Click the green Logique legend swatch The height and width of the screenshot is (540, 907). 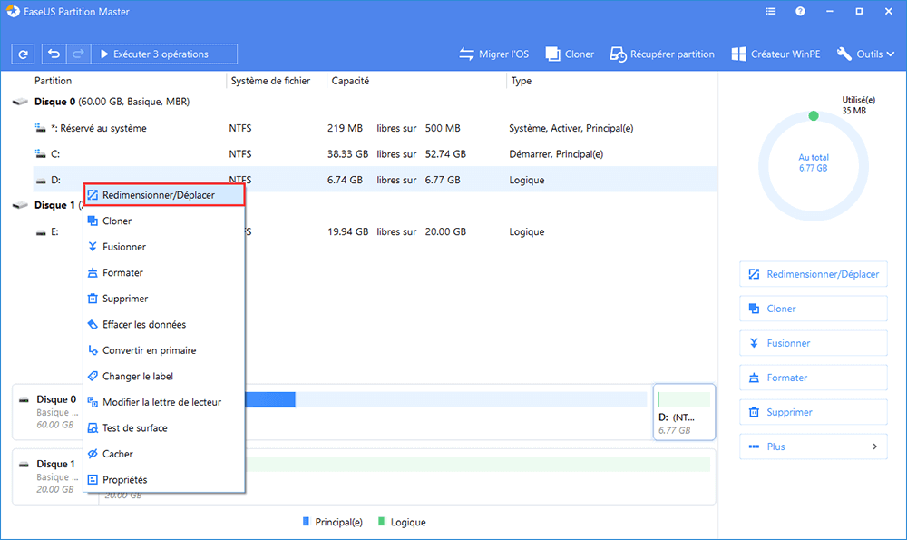point(381,522)
